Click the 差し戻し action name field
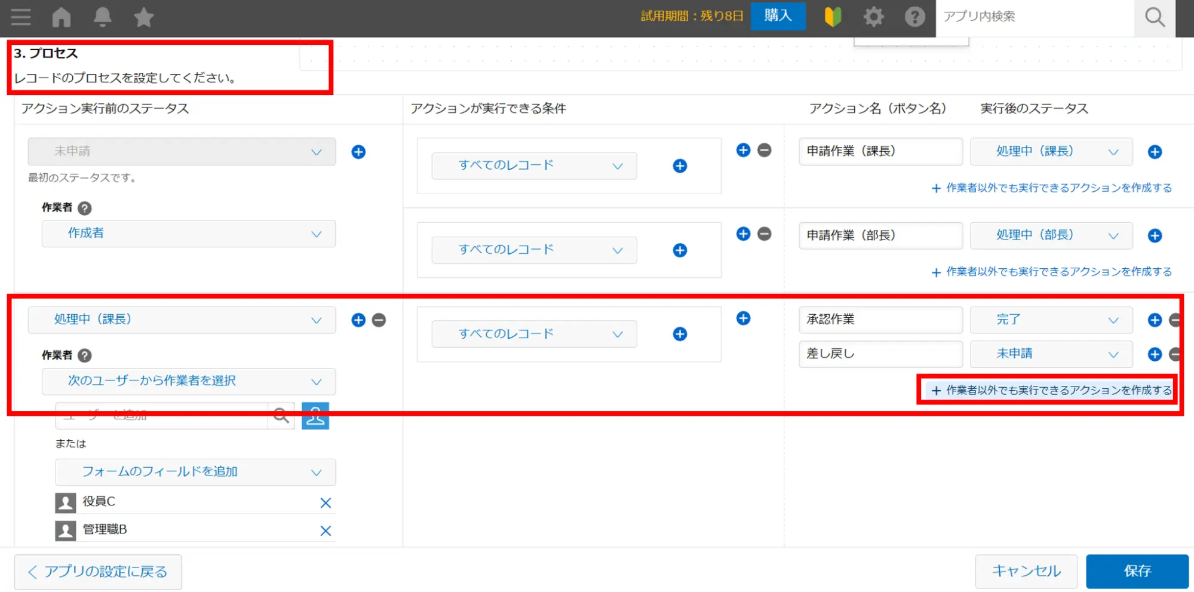Image resolution: width=1194 pixels, height=592 pixels. (880, 354)
